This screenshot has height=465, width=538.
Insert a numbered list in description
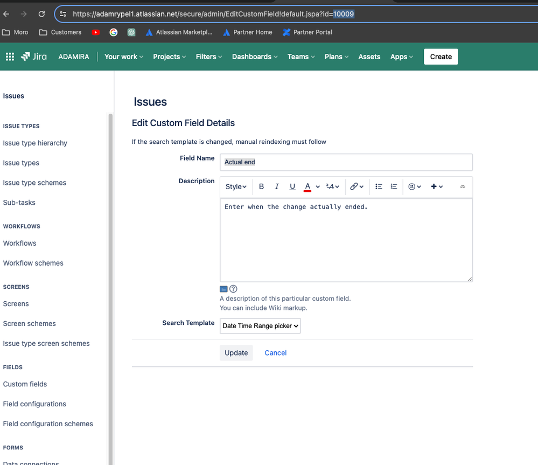point(394,186)
